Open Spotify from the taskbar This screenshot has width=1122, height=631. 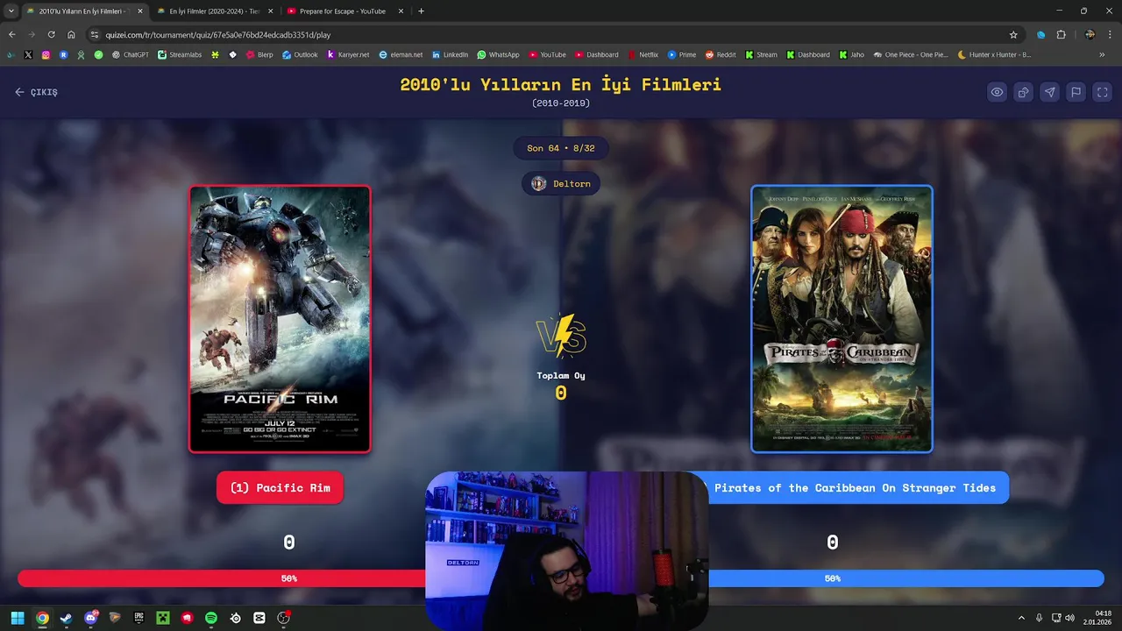pos(211,618)
